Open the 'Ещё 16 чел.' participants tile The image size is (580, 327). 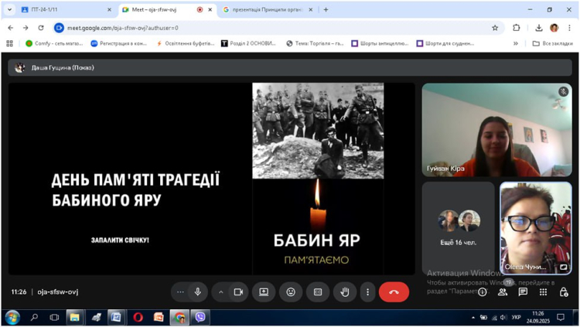coord(458,228)
